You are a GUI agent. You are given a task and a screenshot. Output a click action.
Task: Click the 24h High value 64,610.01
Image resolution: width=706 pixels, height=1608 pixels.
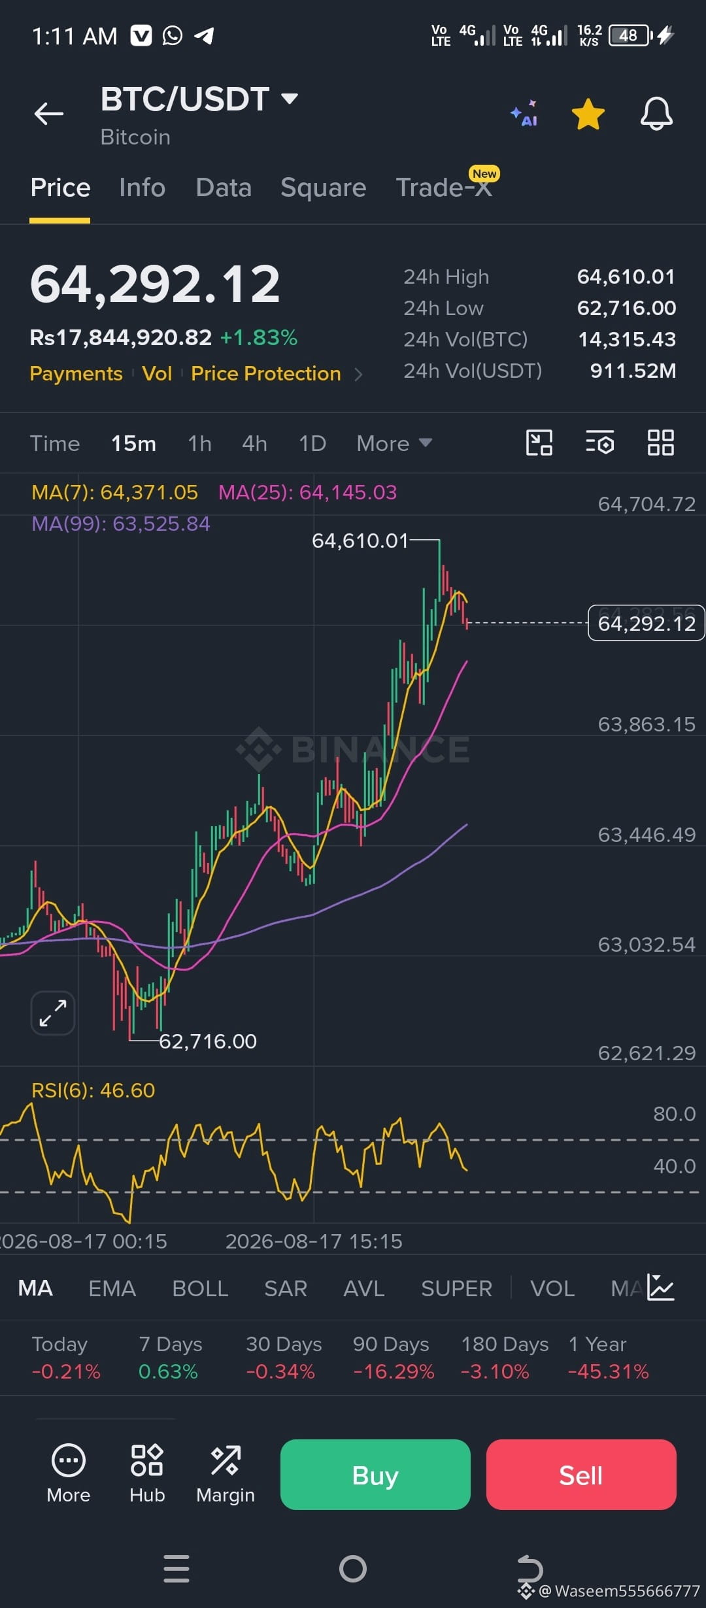coord(626,276)
